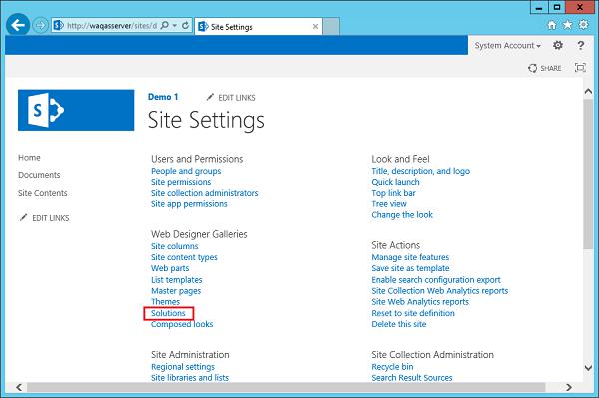
Task: Click the URL address field
Action: click(112, 26)
